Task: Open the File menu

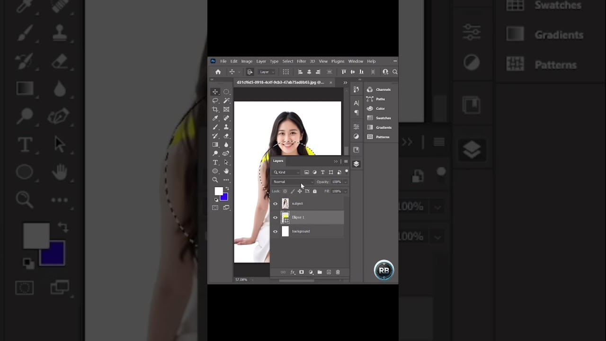Action: (223, 62)
